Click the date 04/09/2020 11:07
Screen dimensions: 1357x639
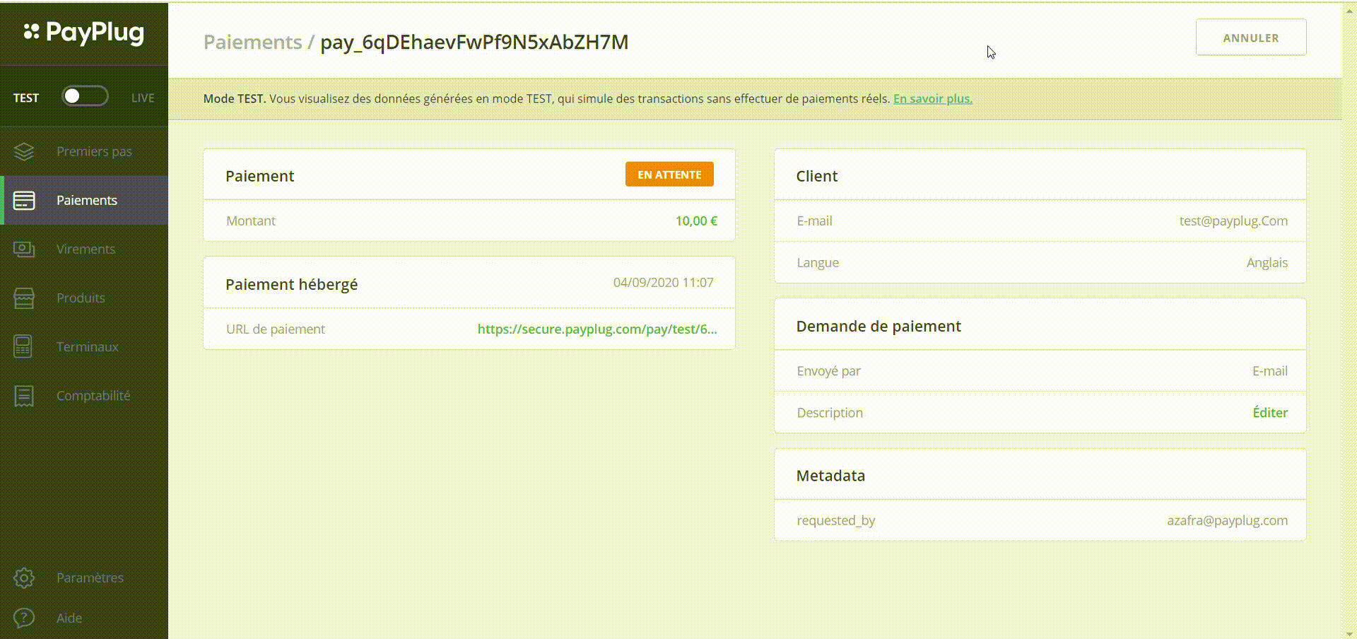663,282
